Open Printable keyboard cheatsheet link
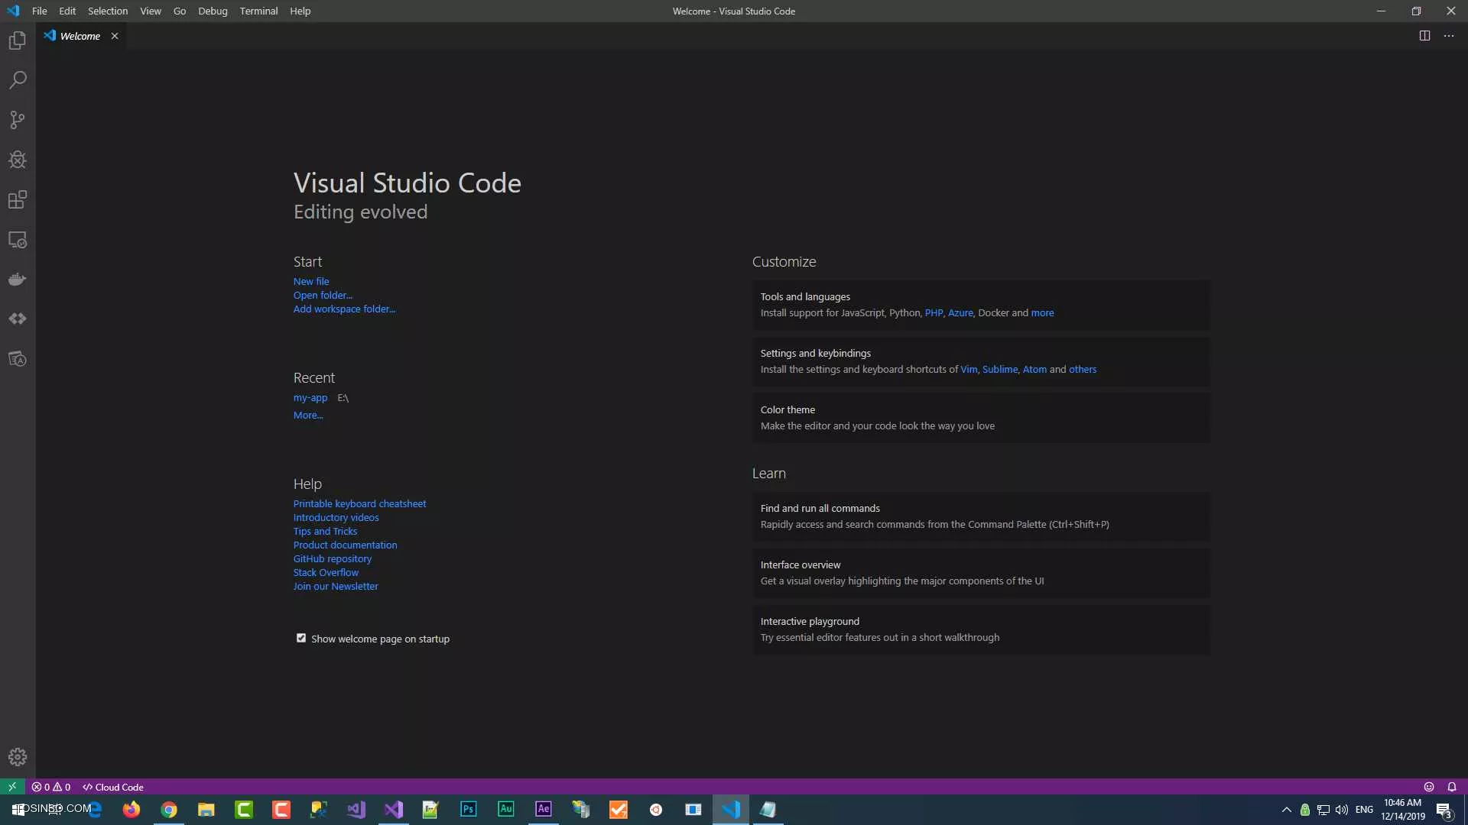 (359, 504)
